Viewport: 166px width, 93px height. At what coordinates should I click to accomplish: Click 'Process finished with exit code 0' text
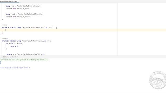click(15, 68)
